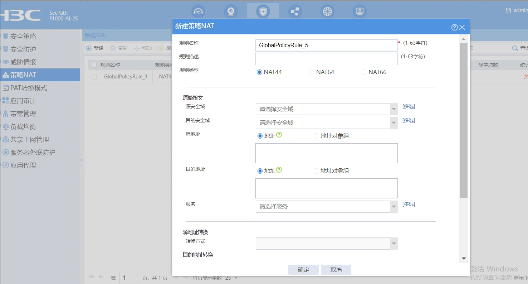Viewport: 528px width, 284px height.
Task: Select the NAT64 rule type radio button
Action: pyautogui.click(x=312, y=72)
